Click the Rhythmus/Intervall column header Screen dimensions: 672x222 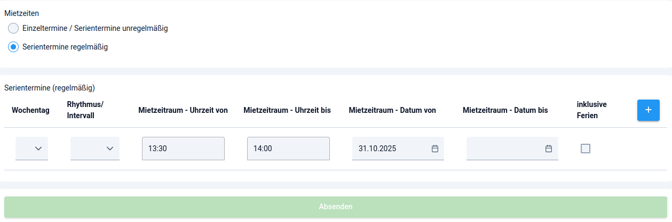click(85, 110)
